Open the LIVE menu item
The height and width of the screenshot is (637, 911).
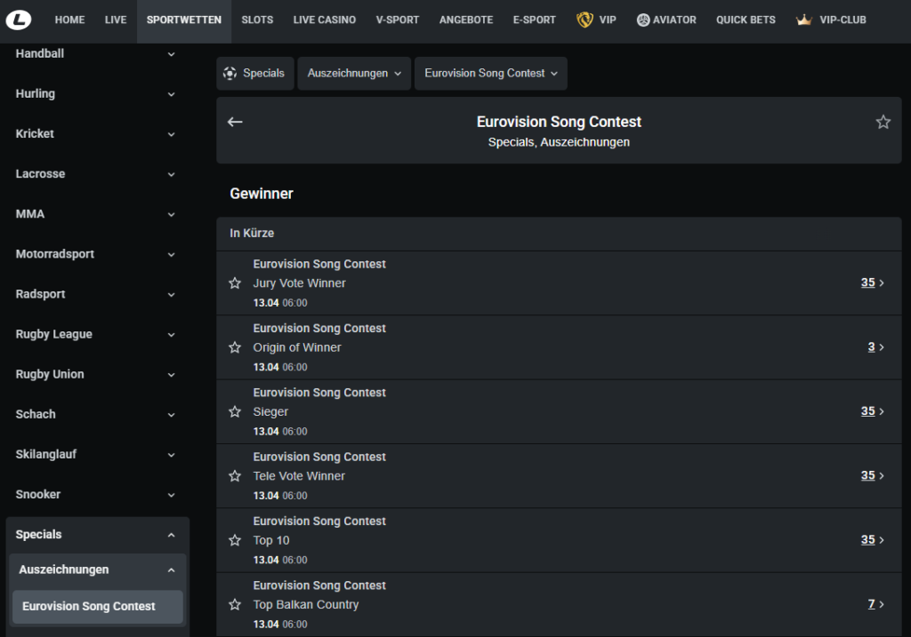(x=116, y=20)
